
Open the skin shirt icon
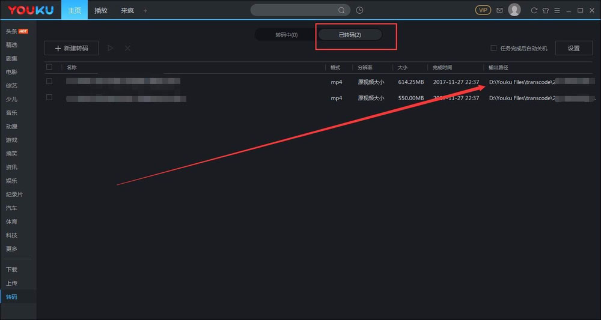pos(546,10)
